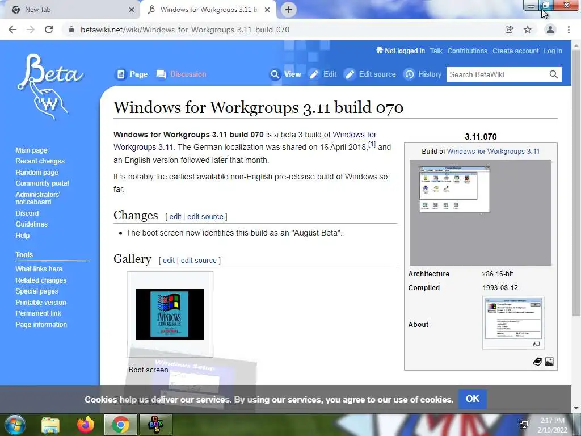
Task: Click Chrome icon in taskbar
Action: (120, 425)
